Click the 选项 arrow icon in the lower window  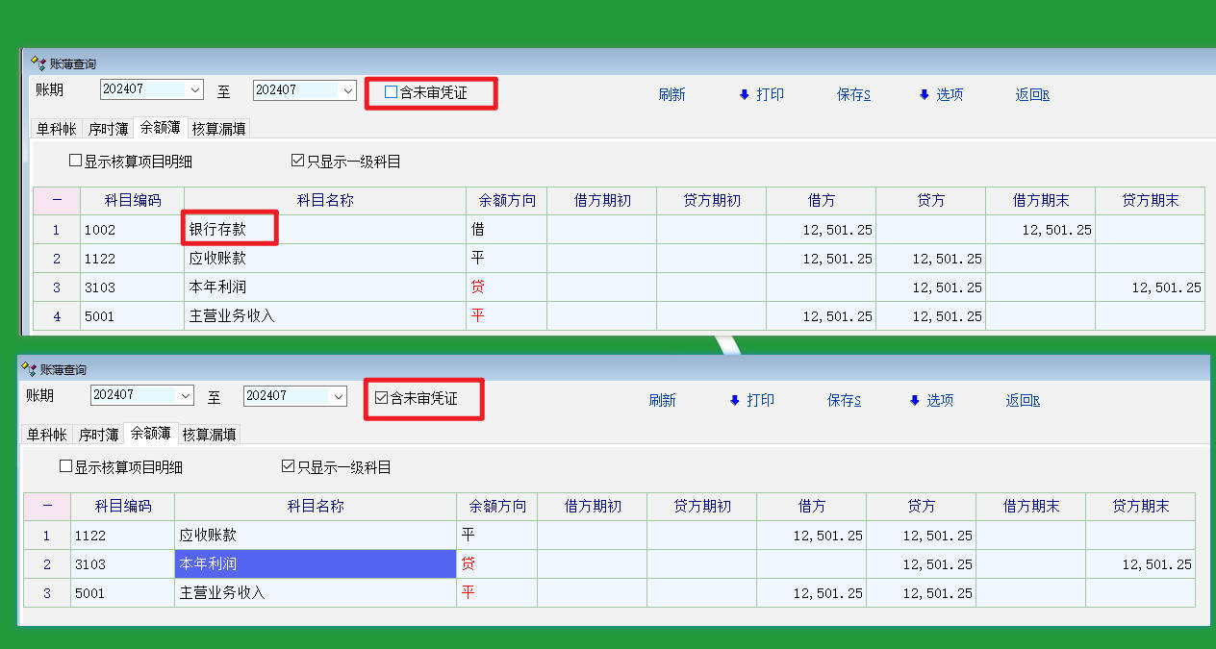point(914,400)
